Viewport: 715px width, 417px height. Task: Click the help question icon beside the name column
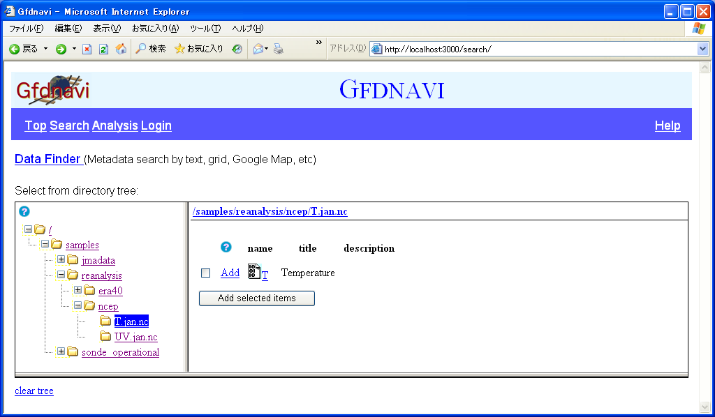226,247
